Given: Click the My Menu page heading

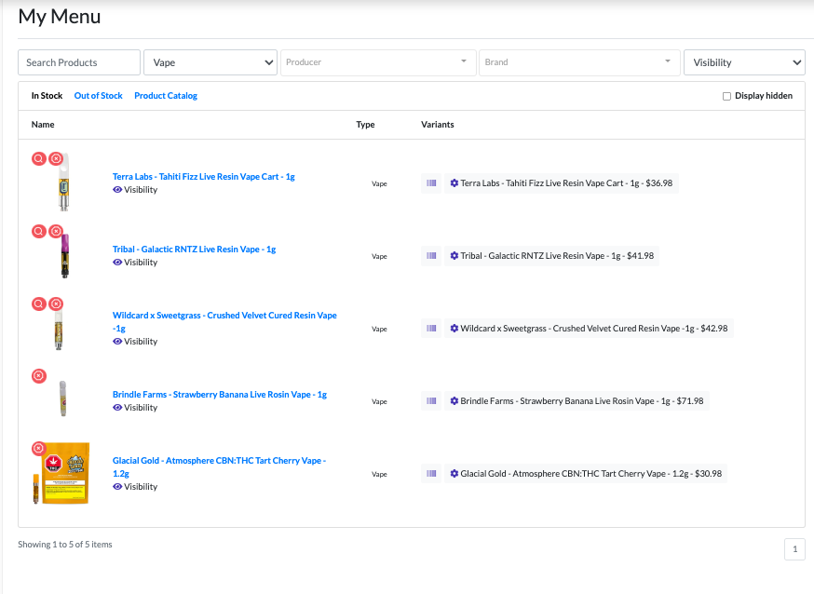Looking at the screenshot, I should (60, 17).
